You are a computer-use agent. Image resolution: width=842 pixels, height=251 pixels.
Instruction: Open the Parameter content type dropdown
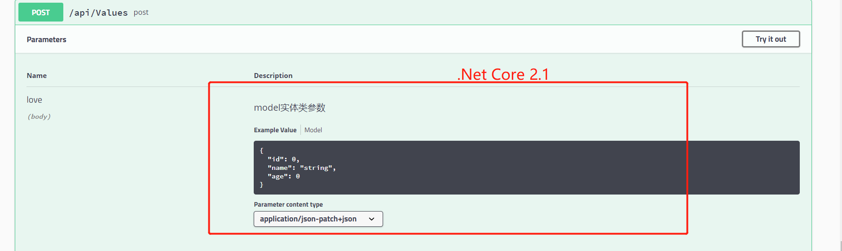click(318, 219)
